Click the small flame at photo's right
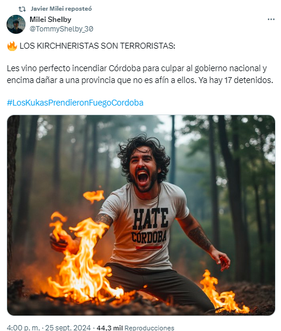The width and height of the screenshot is (281, 331). pyautogui.click(x=222, y=292)
